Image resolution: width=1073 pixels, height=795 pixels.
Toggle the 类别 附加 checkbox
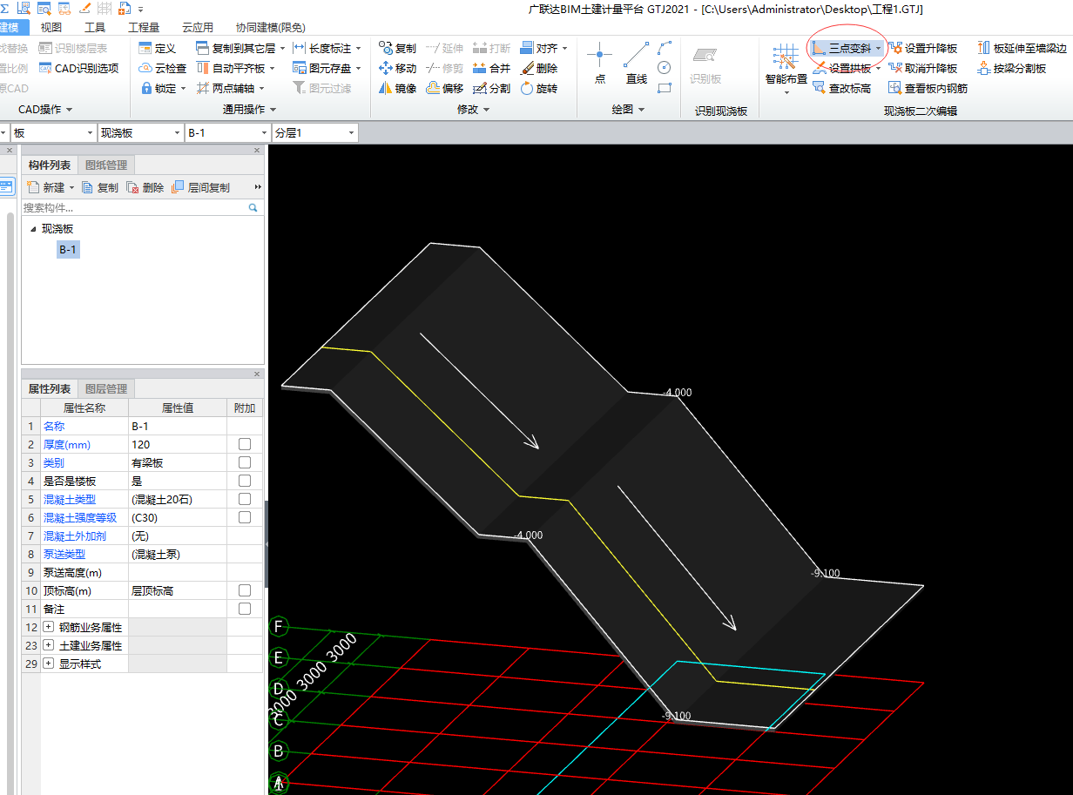coord(245,462)
